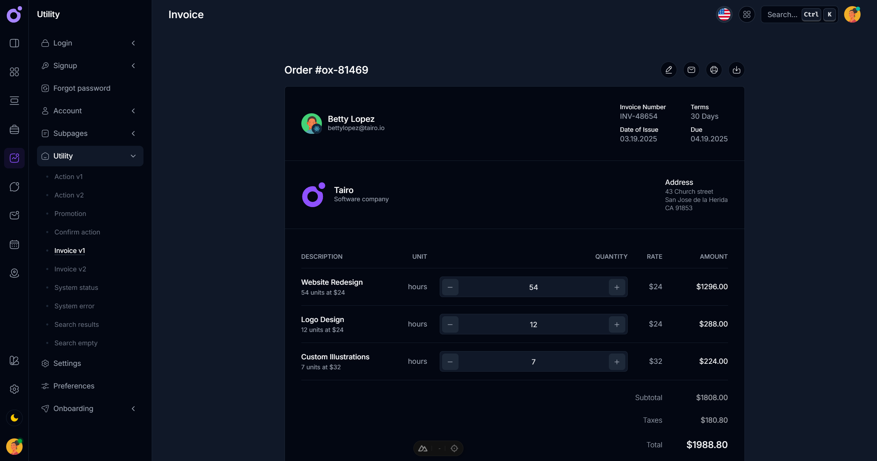Viewport: 877px width, 461px height.
Task: Click the edit invoice pencil icon
Action: pos(668,70)
